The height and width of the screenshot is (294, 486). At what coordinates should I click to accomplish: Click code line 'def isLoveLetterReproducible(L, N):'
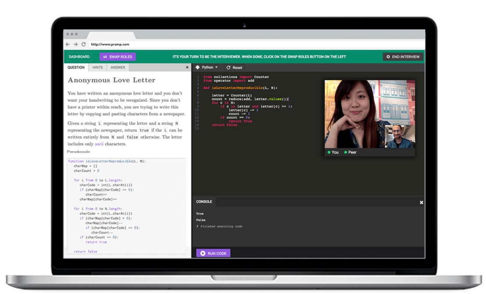(240, 88)
